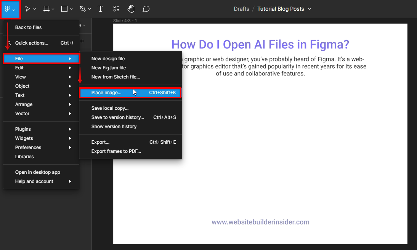
Task: Select the Text tool
Action: tap(100, 9)
